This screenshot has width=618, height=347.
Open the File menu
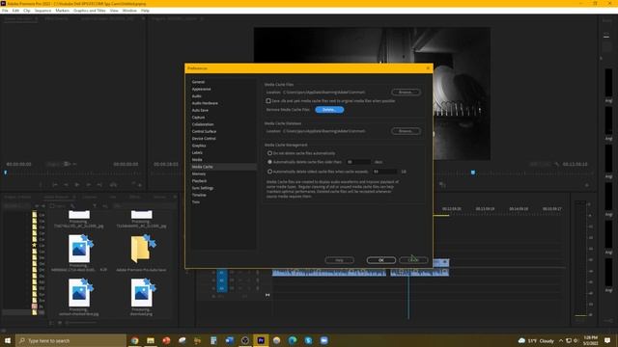(x=5, y=11)
